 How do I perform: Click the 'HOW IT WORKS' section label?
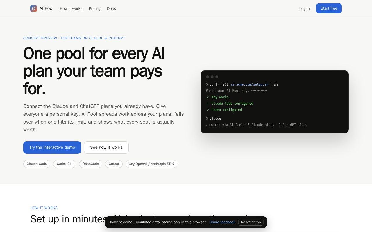[x=44, y=208]
